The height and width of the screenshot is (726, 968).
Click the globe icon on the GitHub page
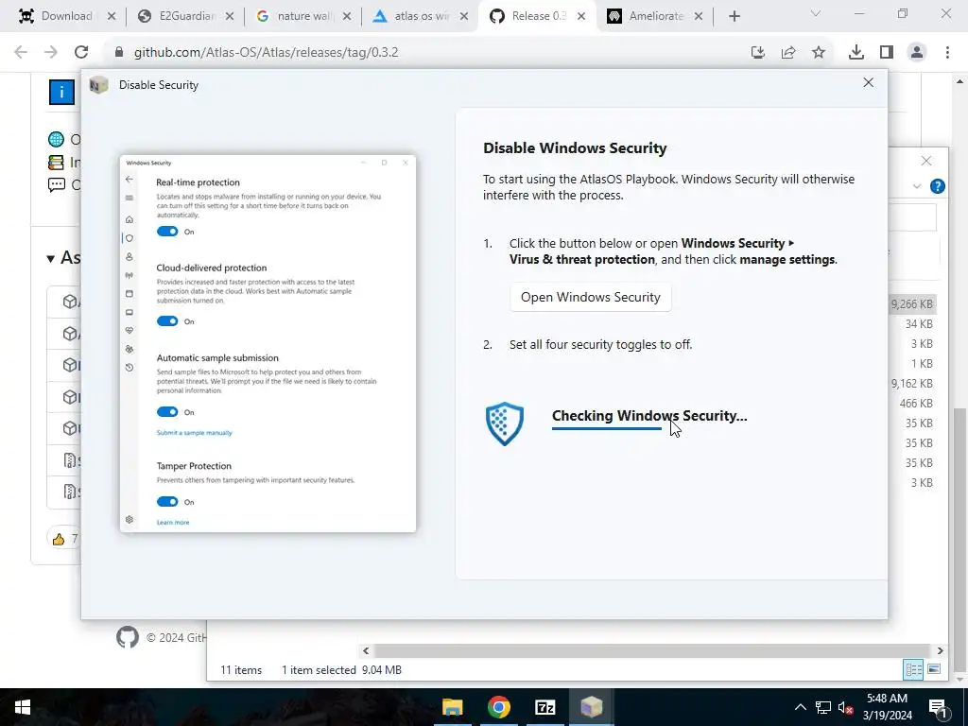click(56, 140)
